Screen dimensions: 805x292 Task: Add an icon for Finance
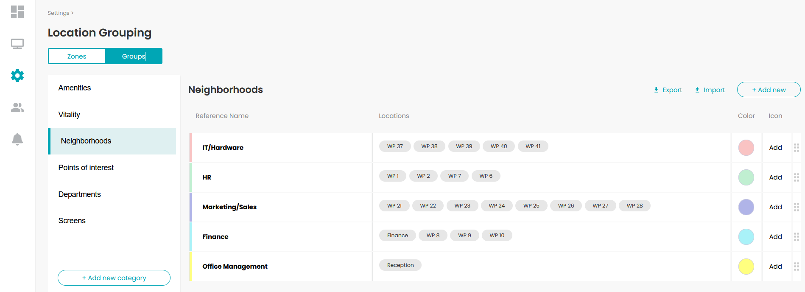coord(776,237)
